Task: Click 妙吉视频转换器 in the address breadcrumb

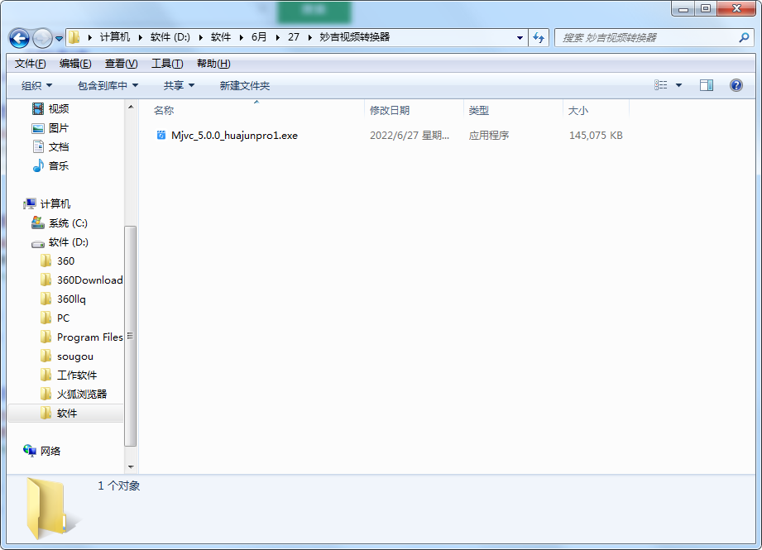Action: (x=355, y=37)
